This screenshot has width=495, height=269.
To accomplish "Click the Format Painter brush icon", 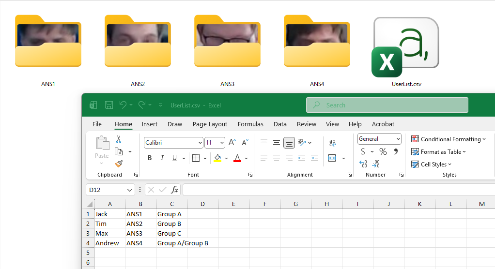I will pyautogui.click(x=119, y=164).
